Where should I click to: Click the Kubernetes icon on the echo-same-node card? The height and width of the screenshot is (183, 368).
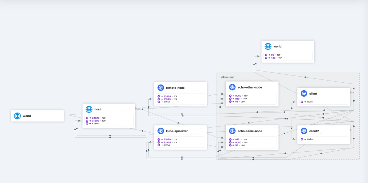(232, 131)
